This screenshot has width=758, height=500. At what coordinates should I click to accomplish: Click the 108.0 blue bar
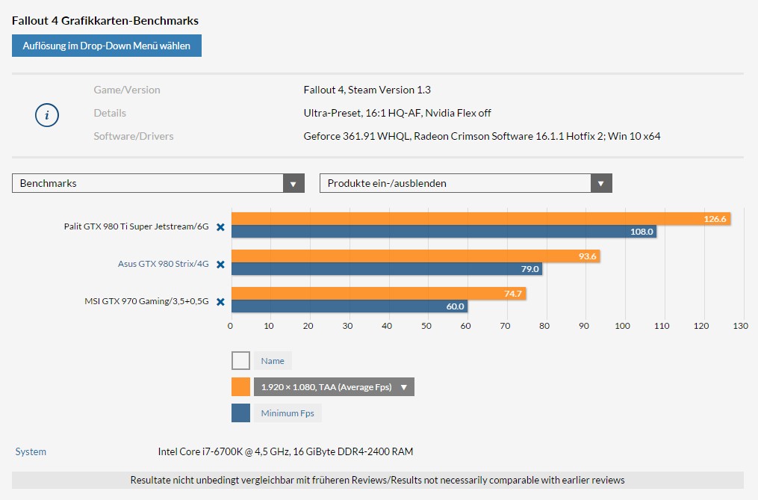tap(444, 232)
